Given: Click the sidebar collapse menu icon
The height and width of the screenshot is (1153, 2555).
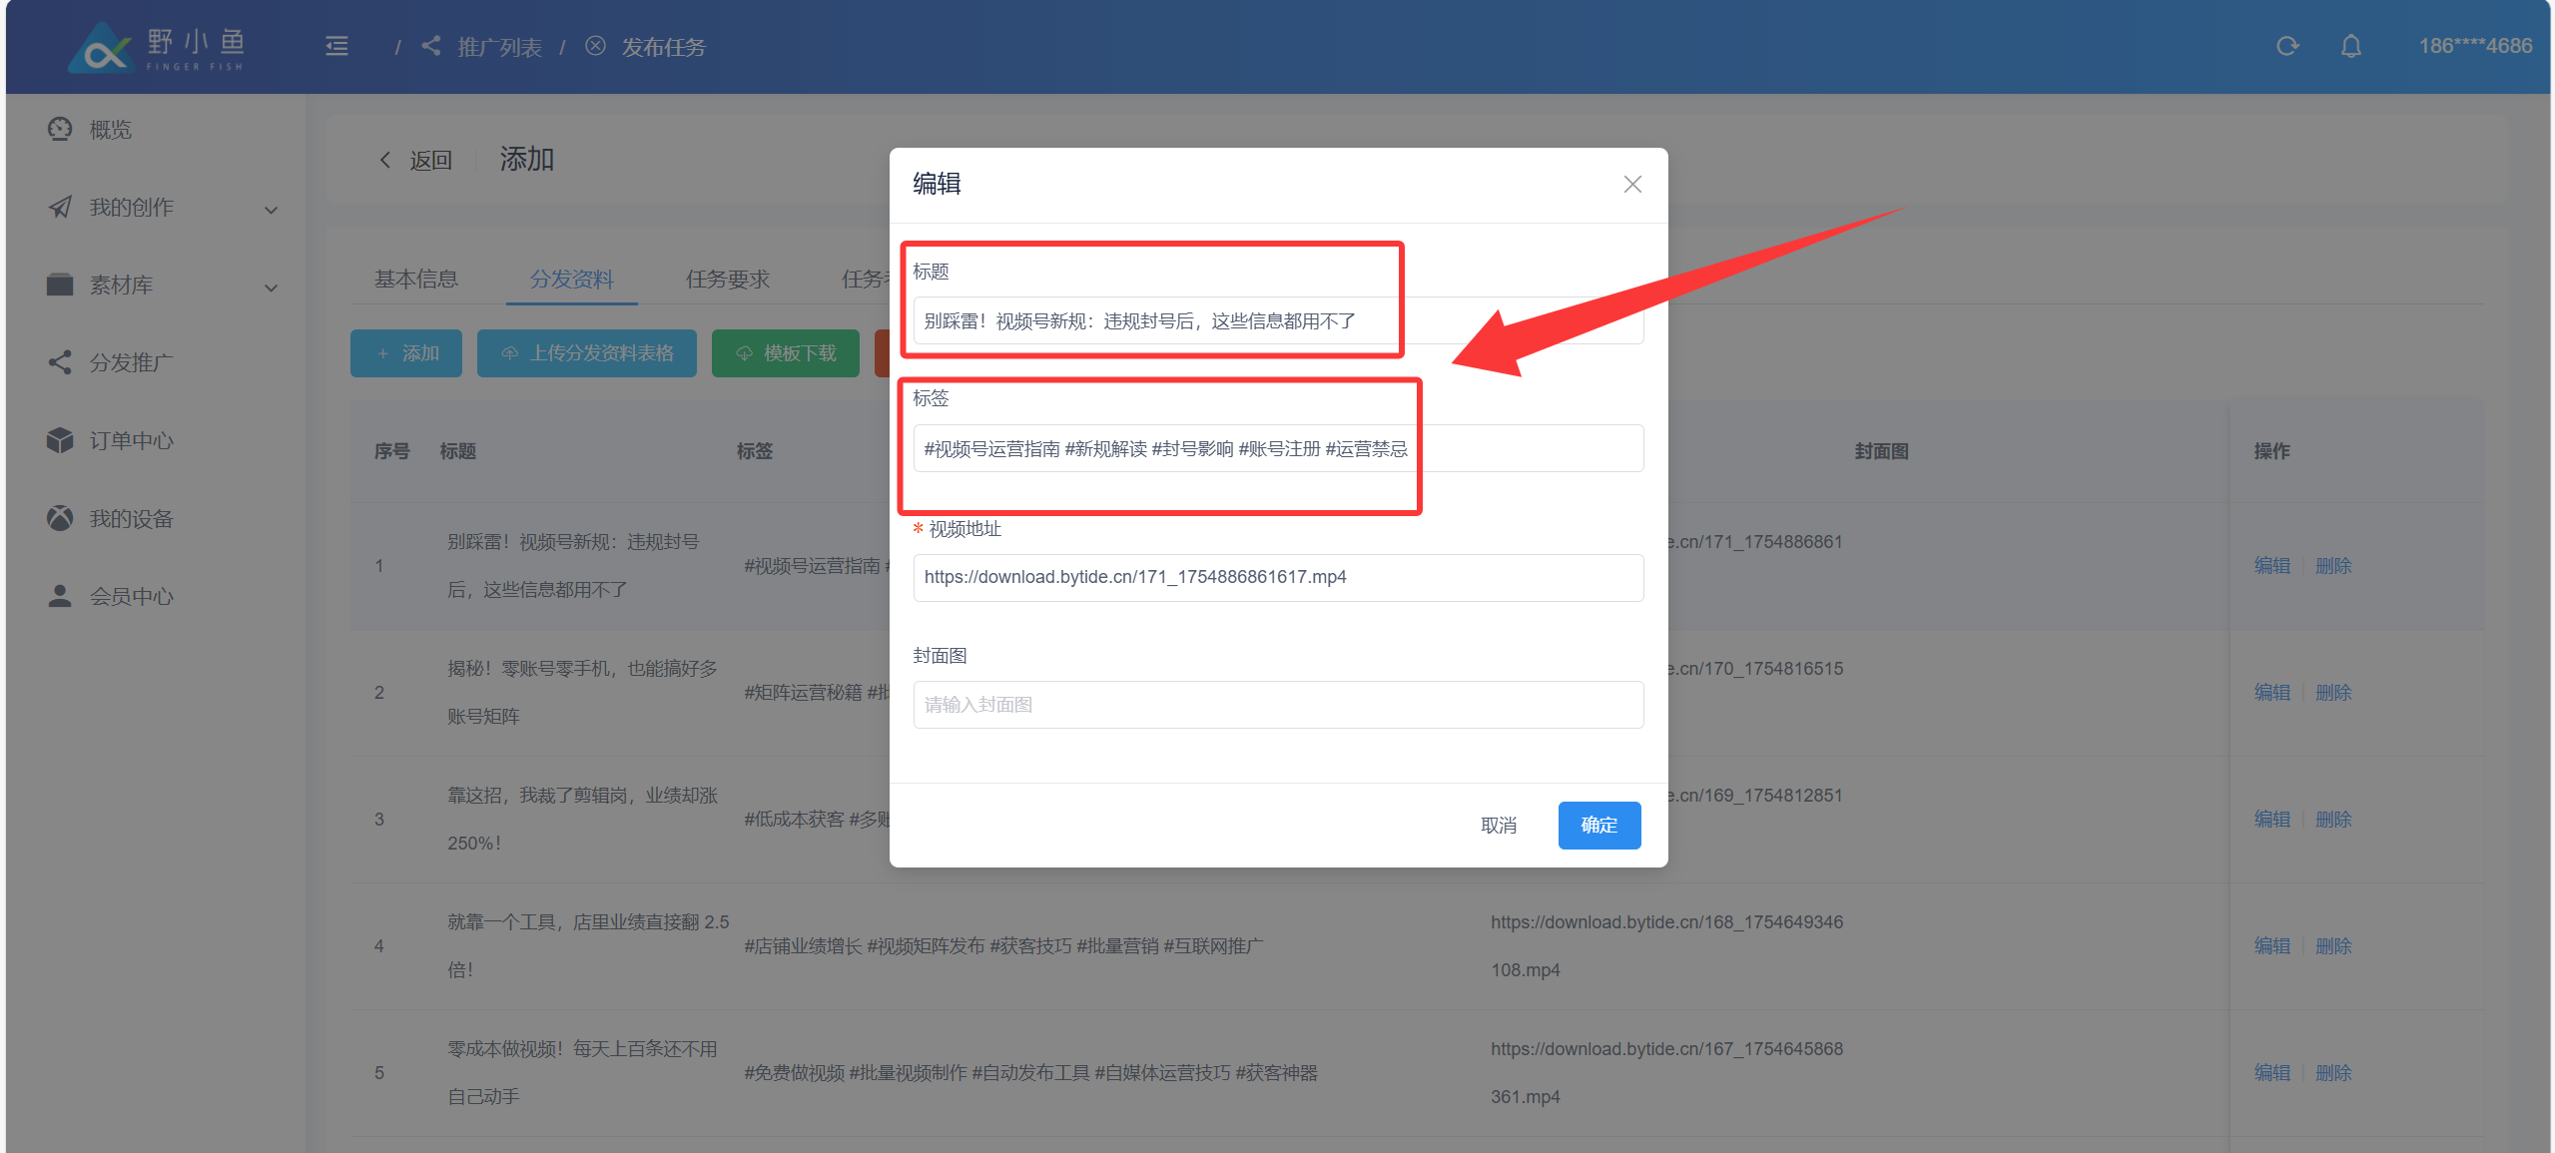Looking at the screenshot, I should tap(336, 46).
